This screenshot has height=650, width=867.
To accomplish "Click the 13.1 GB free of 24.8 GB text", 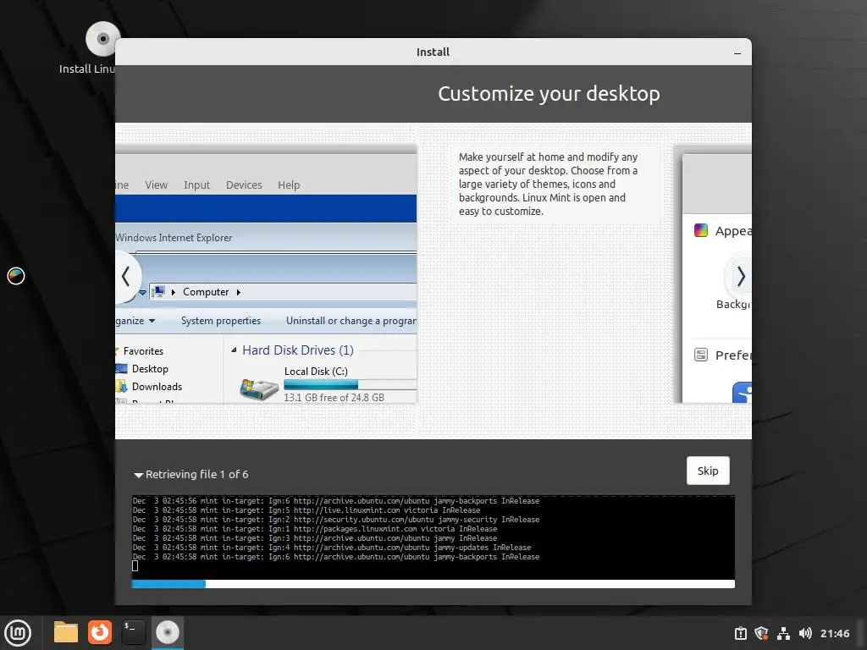I will 334,398.
